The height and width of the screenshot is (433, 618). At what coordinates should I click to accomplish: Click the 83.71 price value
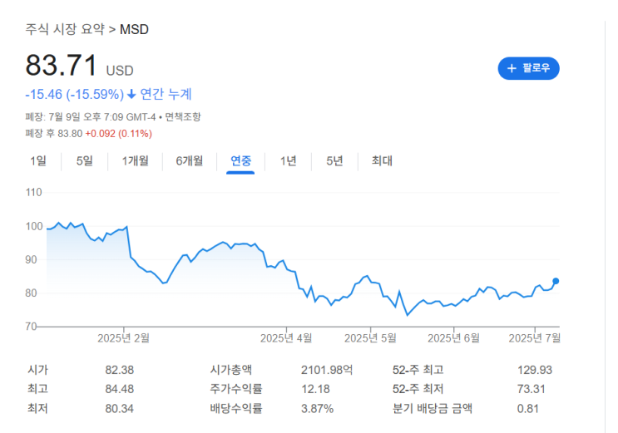(x=61, y=65)
